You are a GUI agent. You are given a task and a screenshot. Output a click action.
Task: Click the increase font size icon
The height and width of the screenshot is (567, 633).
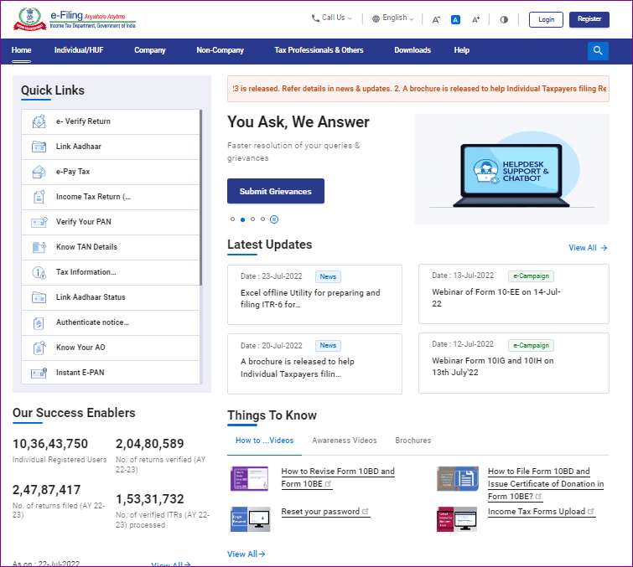[x=476, y=19]
